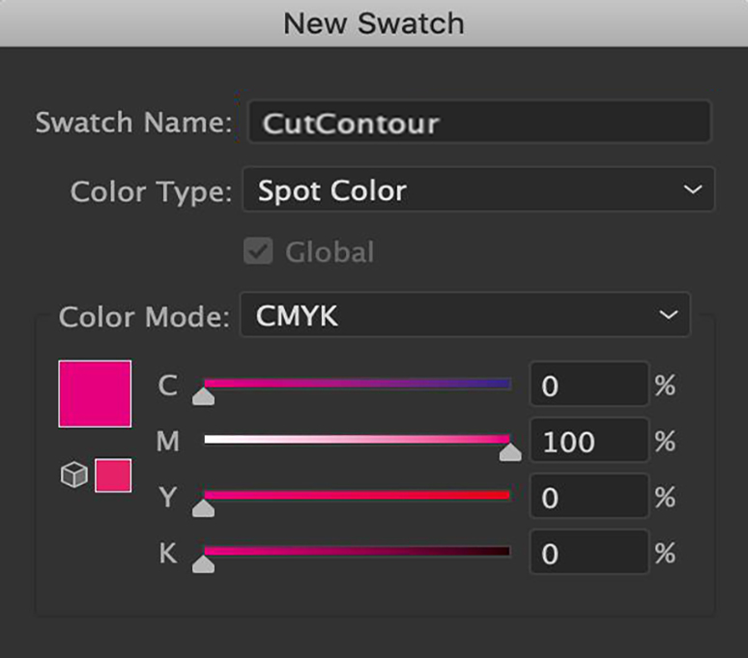Click the middle of the Magenta slider track
The width and height of the screenshot is (748, 658).
357,440
